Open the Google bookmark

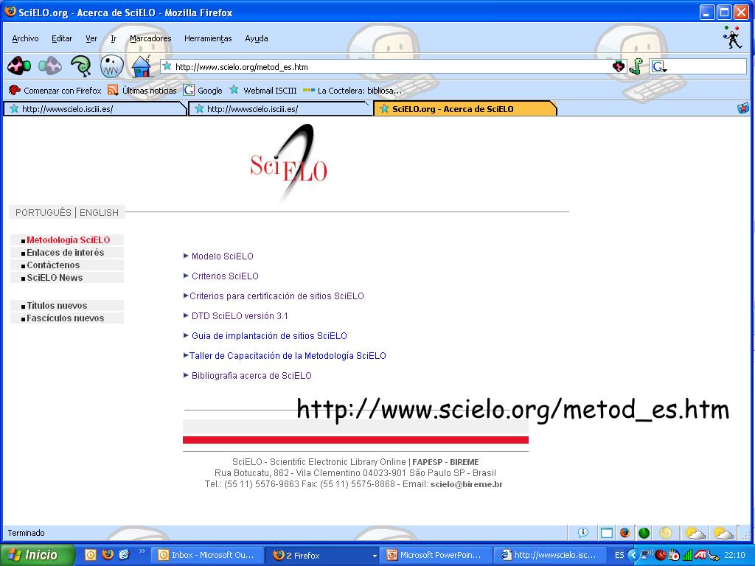(203, 90)
